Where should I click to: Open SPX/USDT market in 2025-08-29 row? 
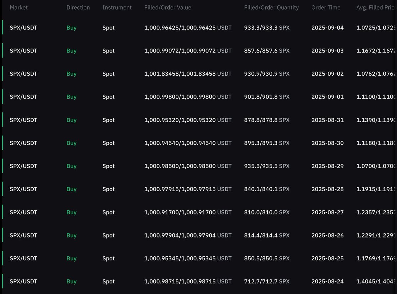click(23, 166)
